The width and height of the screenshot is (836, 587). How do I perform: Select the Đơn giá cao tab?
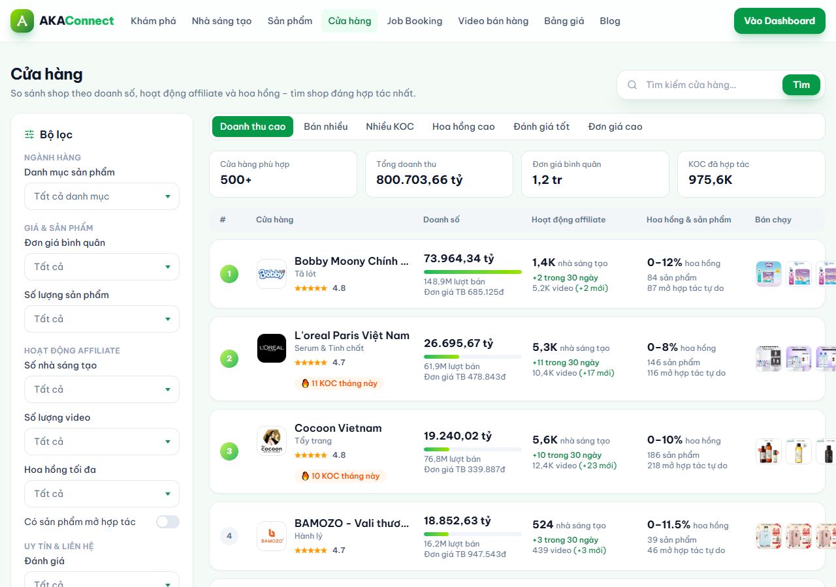pyautogui.click(x=615, y=127)
